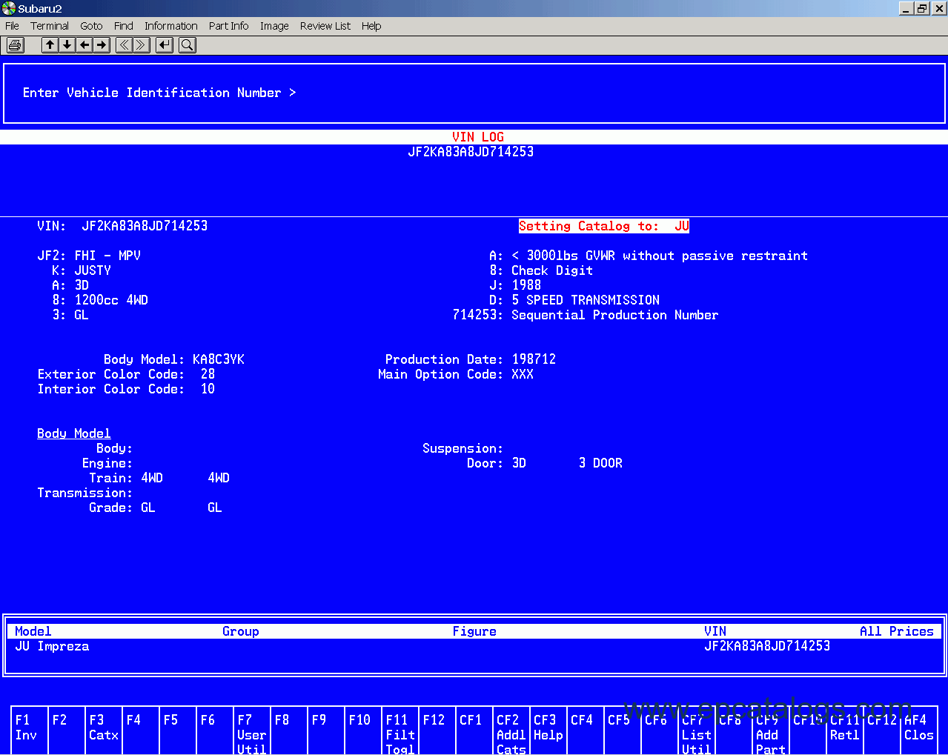Open the Help menu
The width and height of the screenshot is (948, 755).
click(371, 26)
